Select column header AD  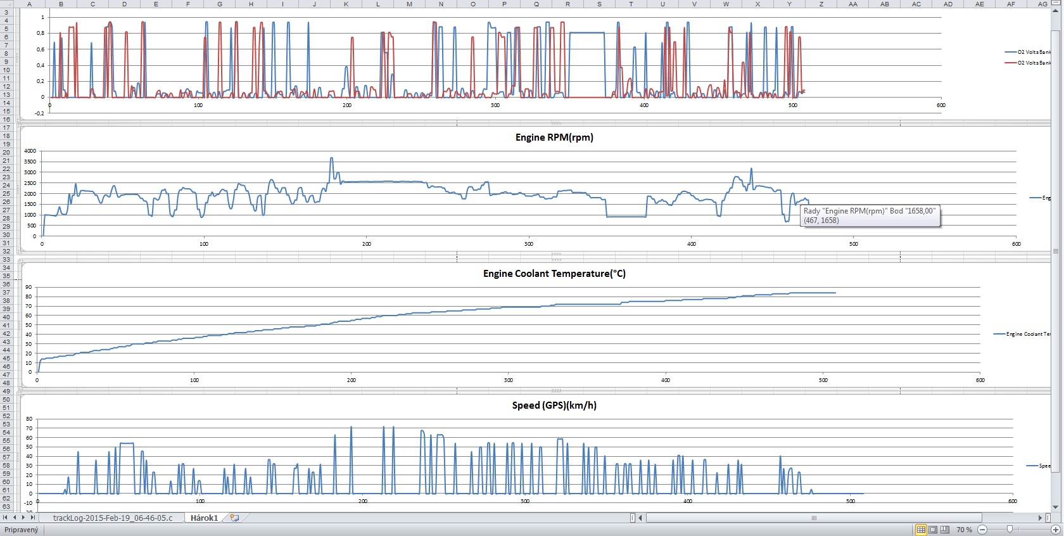coord(947,4)
